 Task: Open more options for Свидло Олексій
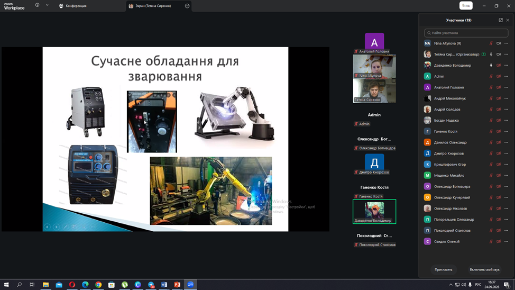pos(506,242)
